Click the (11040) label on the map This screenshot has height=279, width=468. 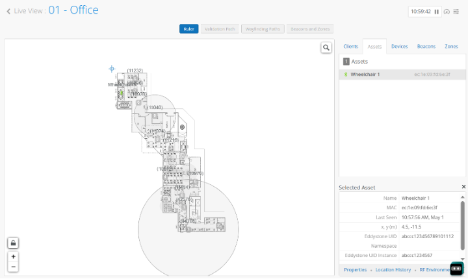point(155,107)
